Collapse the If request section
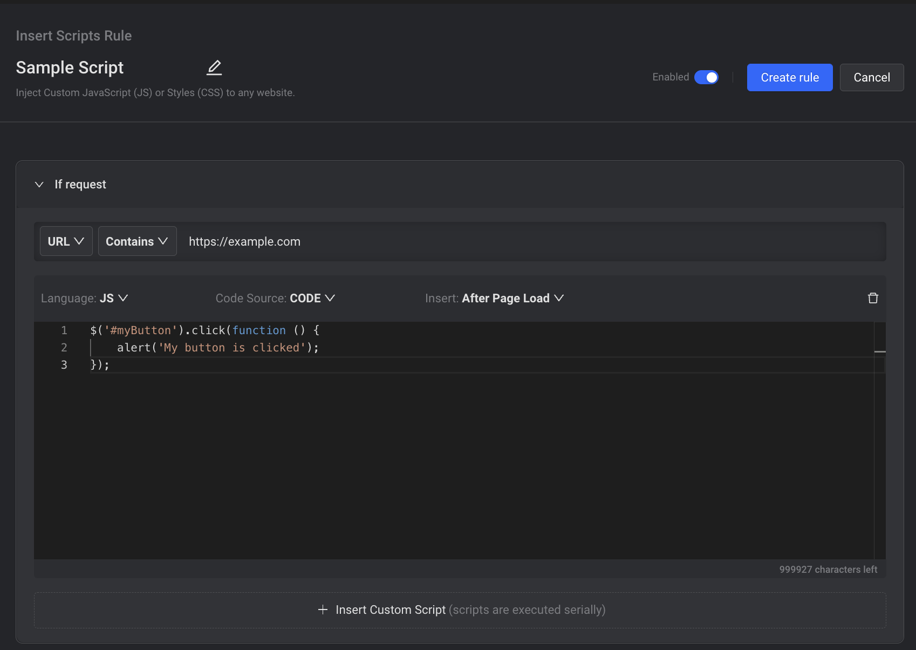 (39, 185)
